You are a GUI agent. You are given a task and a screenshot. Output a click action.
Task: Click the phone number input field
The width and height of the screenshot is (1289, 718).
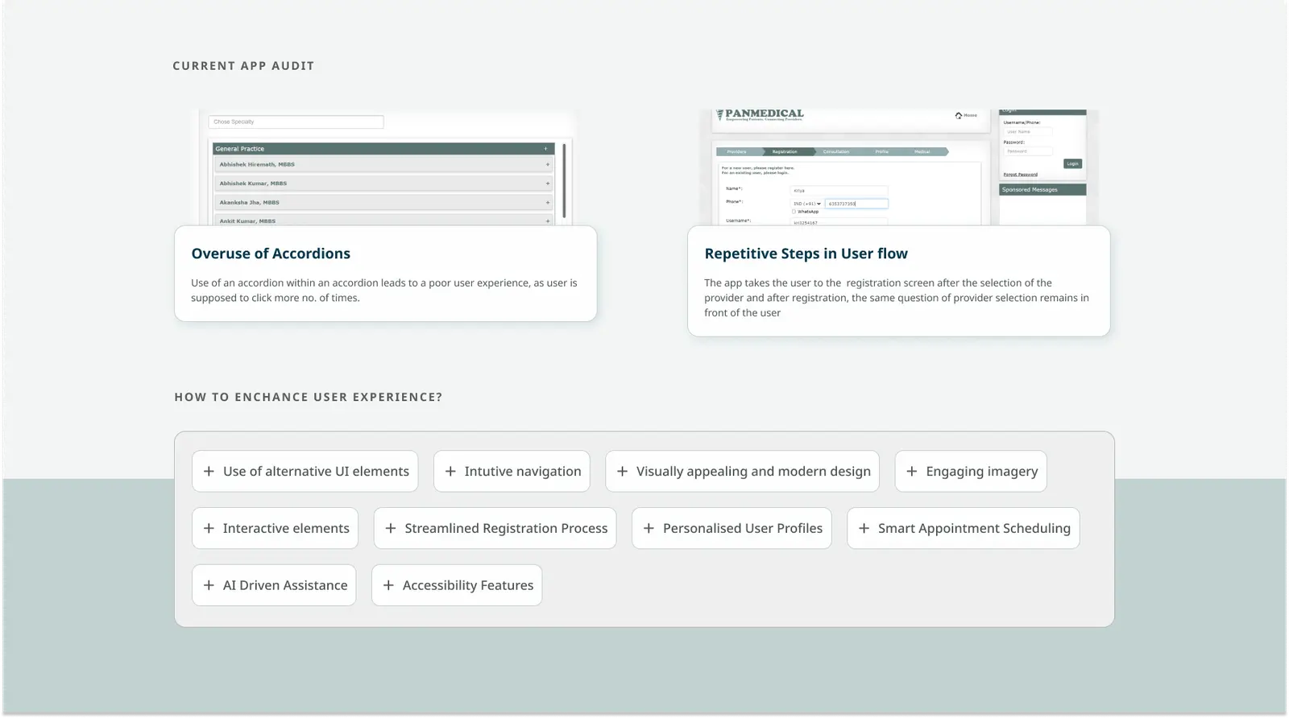click(x=856, y=204)
